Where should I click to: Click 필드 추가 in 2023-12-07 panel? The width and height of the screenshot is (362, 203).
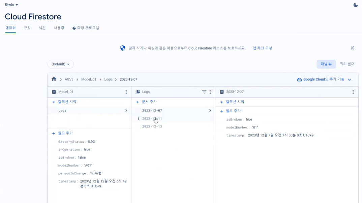tap(233, 111)
